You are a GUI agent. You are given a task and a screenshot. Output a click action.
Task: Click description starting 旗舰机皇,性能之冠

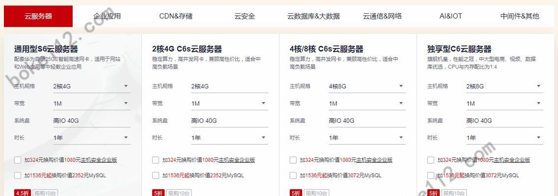(x=481, y=63)
